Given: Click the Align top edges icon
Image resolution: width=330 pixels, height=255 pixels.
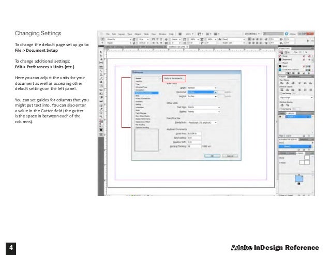Looking at the screenshot, I should (x=299, y=83).
